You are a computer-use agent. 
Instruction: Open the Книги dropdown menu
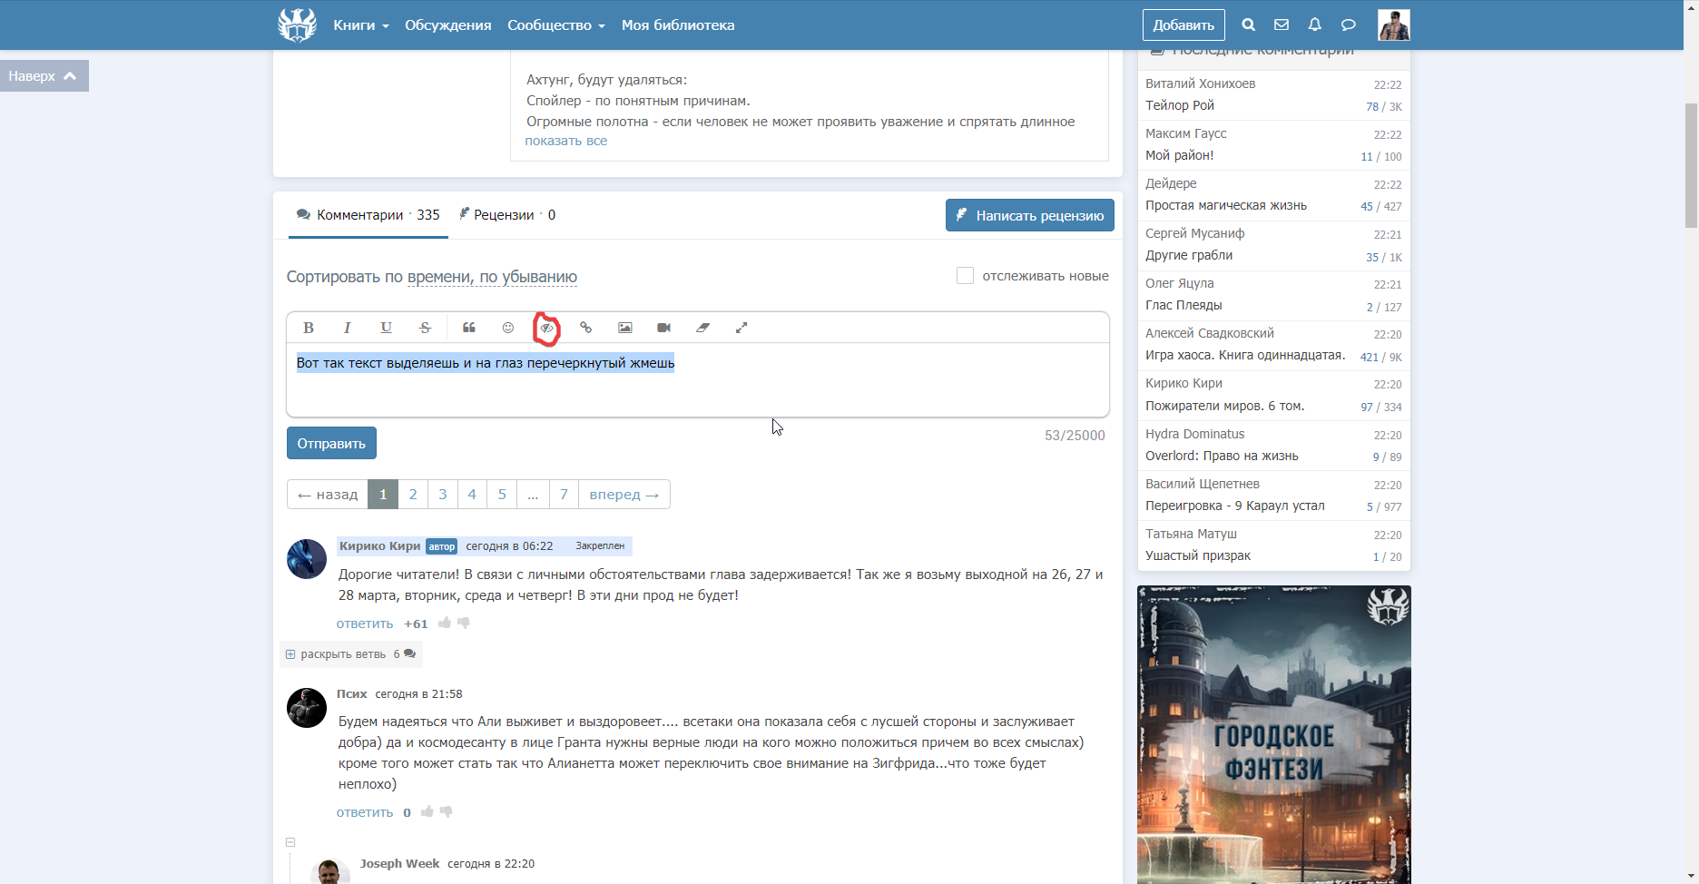pos(360,25)
